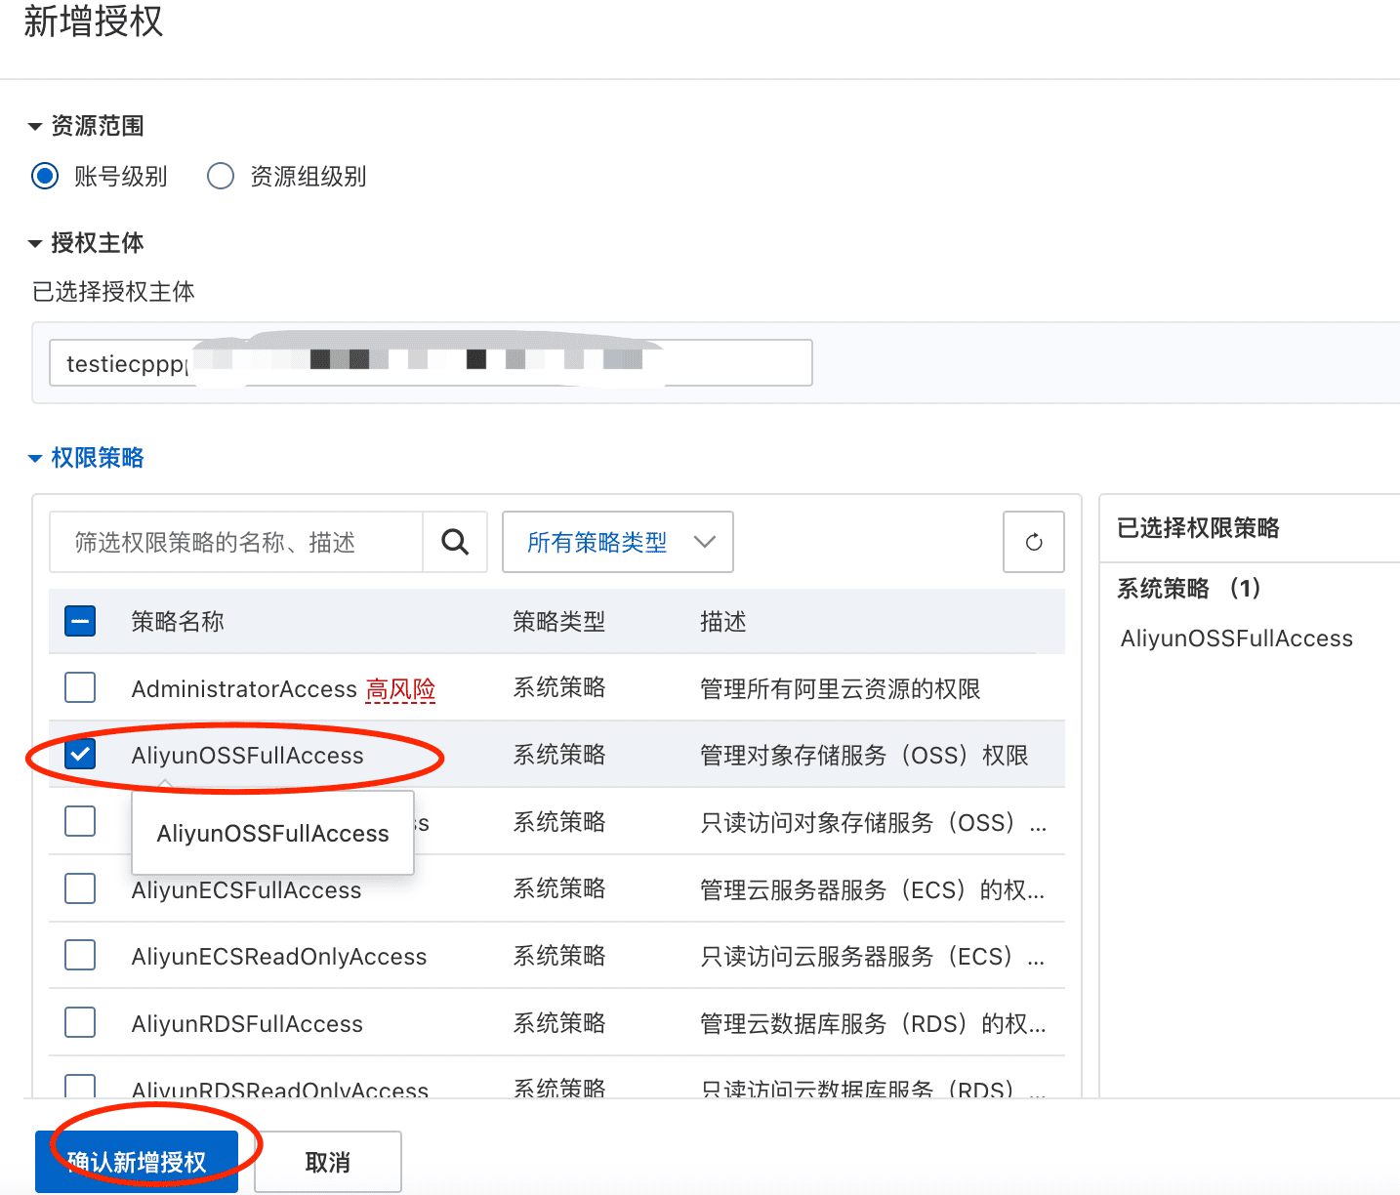Click 确认新增授权 button
This screenshot has height=1195, width=1400.
coord(137,1162)
